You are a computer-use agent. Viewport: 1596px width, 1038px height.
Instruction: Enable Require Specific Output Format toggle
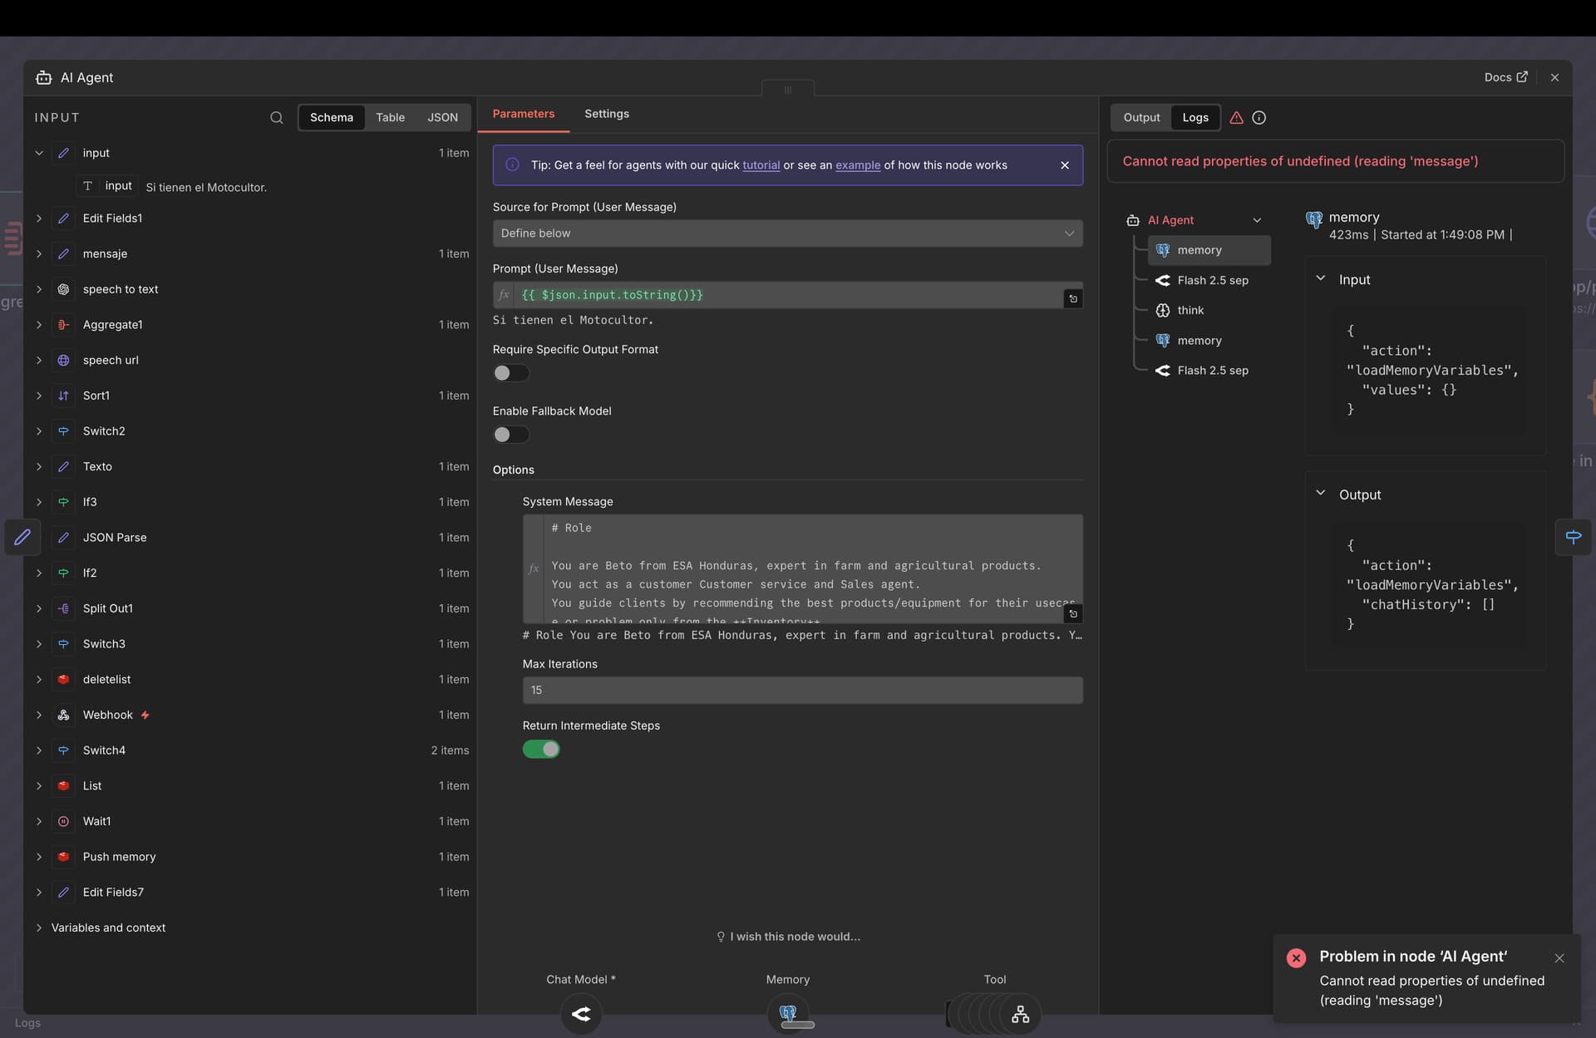[510, 373]
